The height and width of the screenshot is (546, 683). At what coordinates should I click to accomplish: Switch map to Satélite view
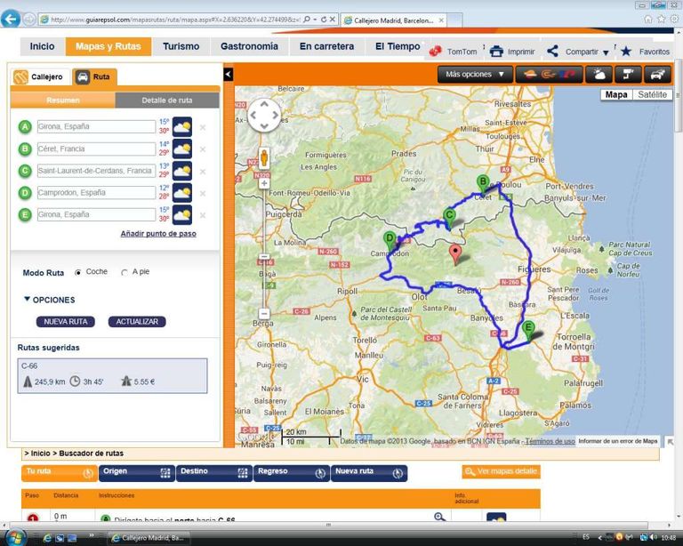pyautogui.click(x=652, y=94)
